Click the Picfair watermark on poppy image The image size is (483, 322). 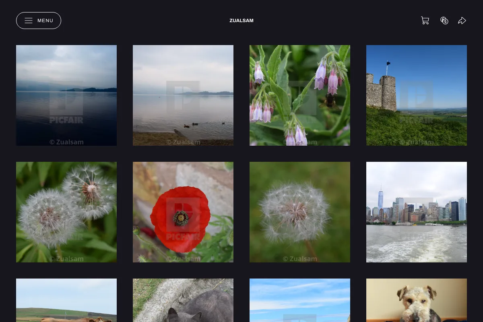pos(183,220)
